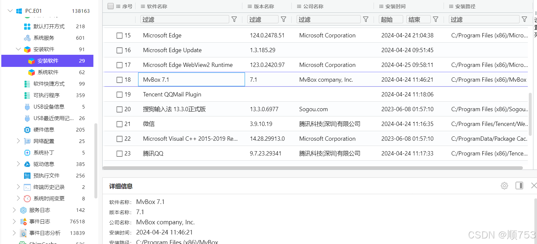
Task: Open the 版本名称 column header menu
Action: (x=250, y=6)
